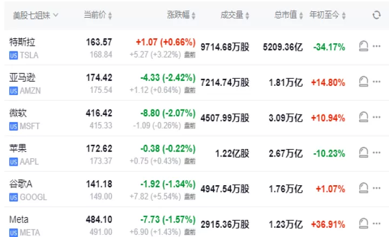Set alert bell for META row
389x237 pixels.
pyautogui.click(x=364, y=224)
